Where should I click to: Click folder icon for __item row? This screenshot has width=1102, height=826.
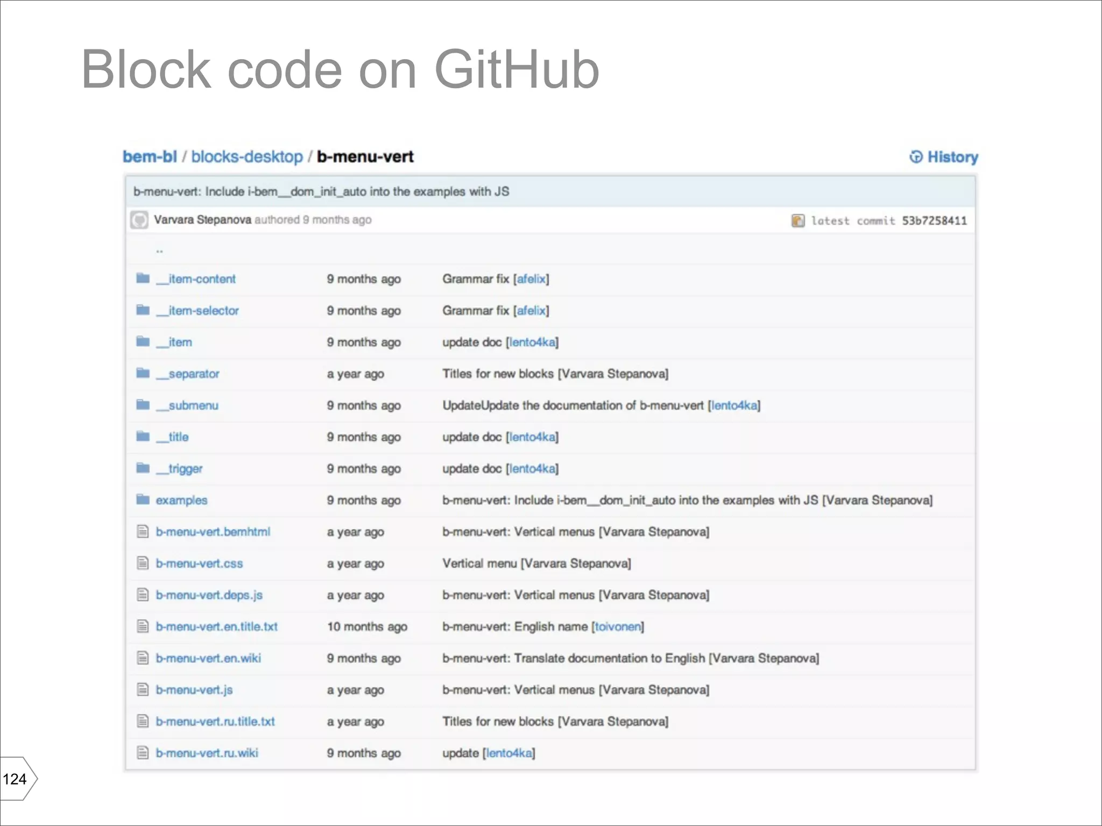point(143,341)
